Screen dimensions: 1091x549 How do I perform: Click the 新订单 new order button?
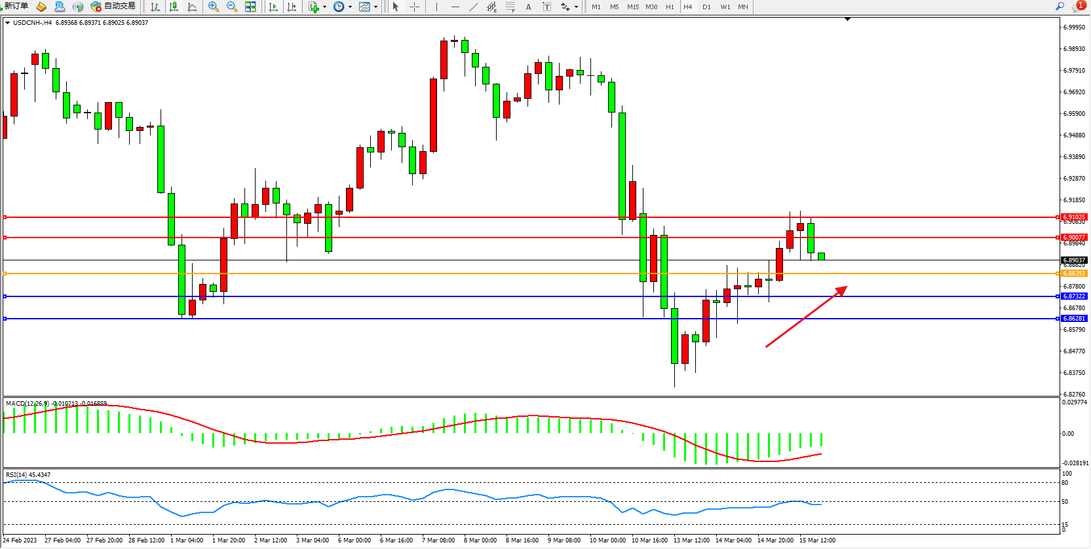[x=16, y=7]
